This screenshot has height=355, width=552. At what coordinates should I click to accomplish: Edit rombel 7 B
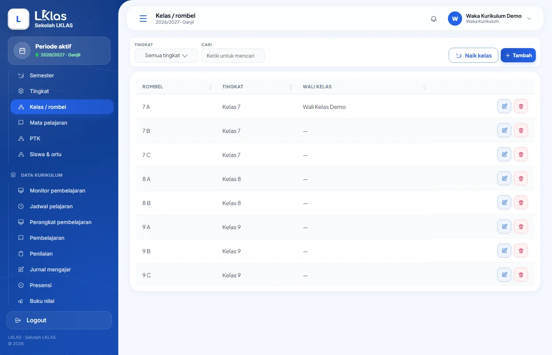click(x=504, y=130)
